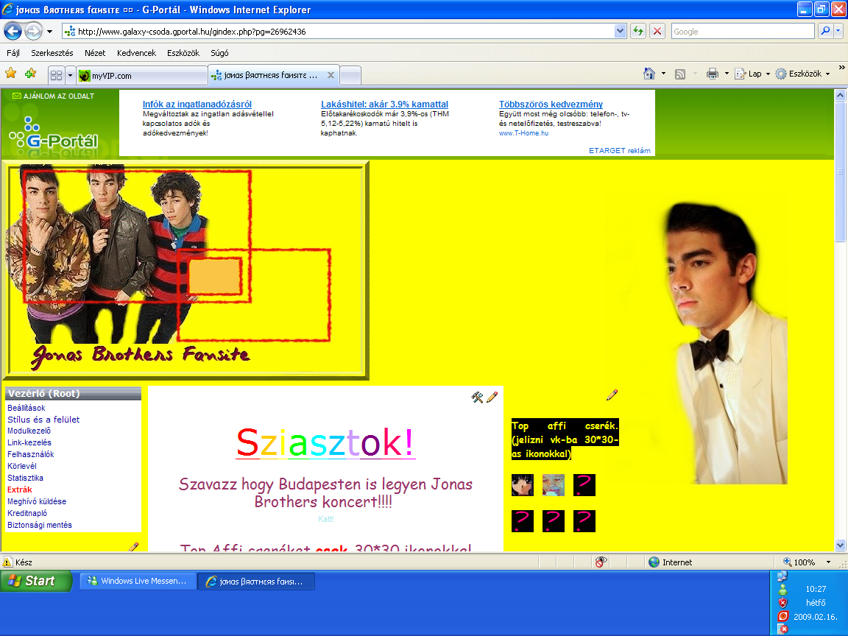
Task: Open ad link Többszörös kedvezmény
Action: pyautogui.click(x=551, y=105)
